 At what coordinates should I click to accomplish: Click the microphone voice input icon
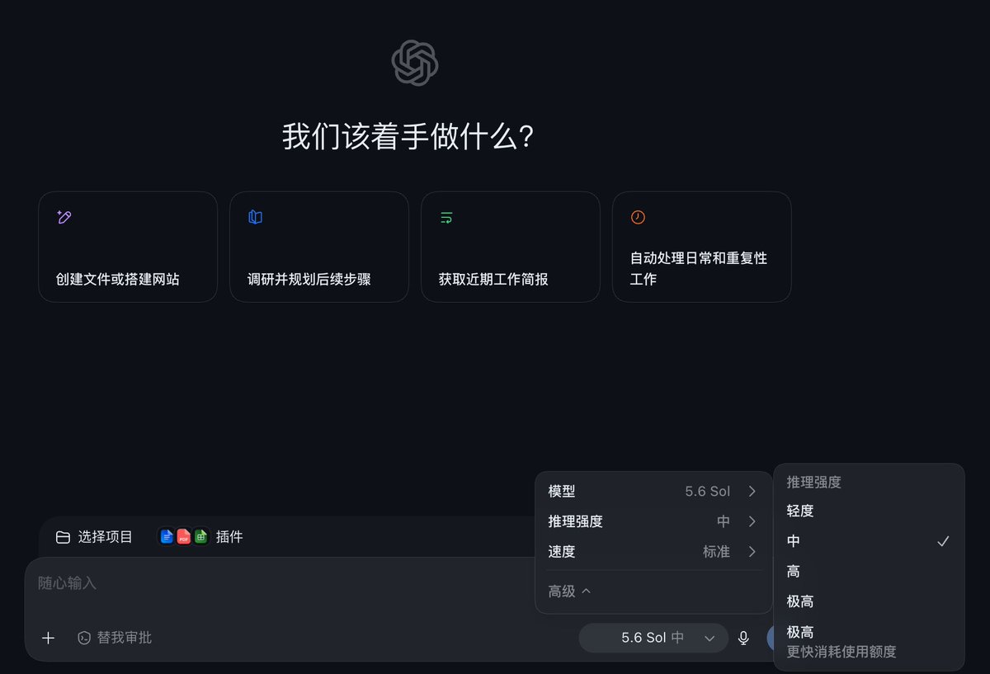[743, 638]
